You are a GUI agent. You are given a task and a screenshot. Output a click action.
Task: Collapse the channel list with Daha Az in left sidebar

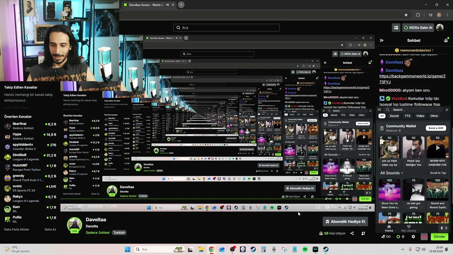(50, 229)
